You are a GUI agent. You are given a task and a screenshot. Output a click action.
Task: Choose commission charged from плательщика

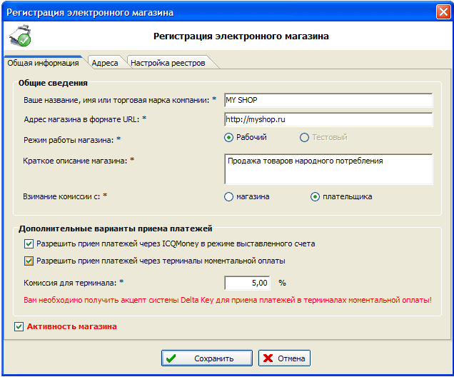point(315,196)
